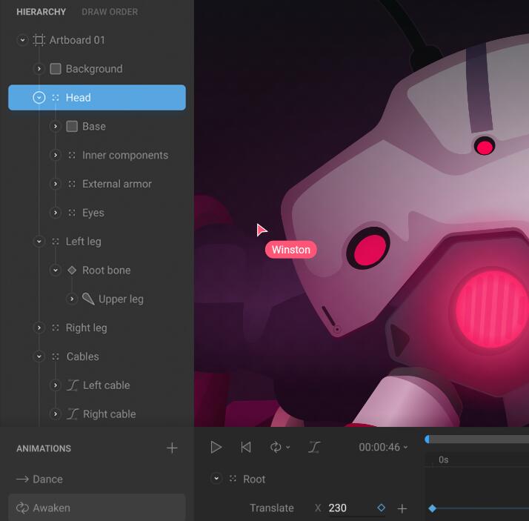529x521 pixels.
Task: Click the Root bone diamond icon
Action: (72, 271)
